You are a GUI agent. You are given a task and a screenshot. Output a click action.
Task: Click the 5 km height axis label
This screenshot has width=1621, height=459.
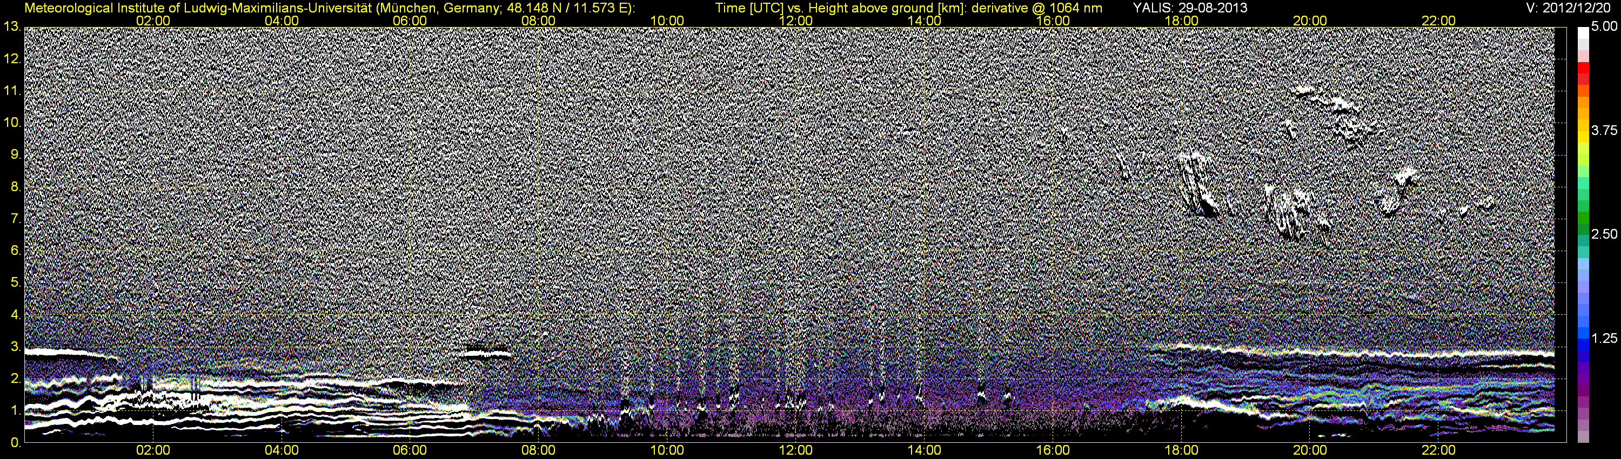pos(15,283)
